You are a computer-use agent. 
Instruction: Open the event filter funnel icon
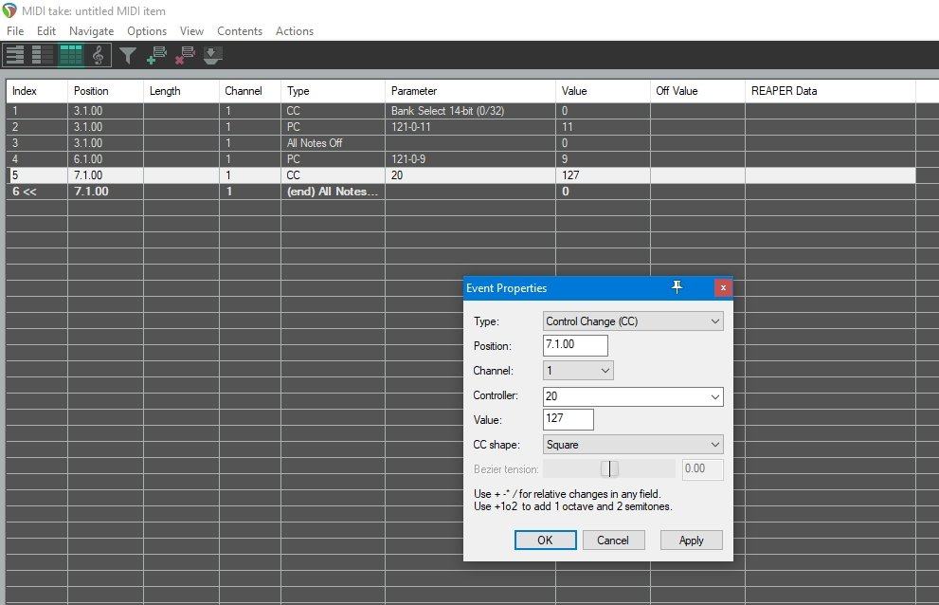[x=128, y=57]
